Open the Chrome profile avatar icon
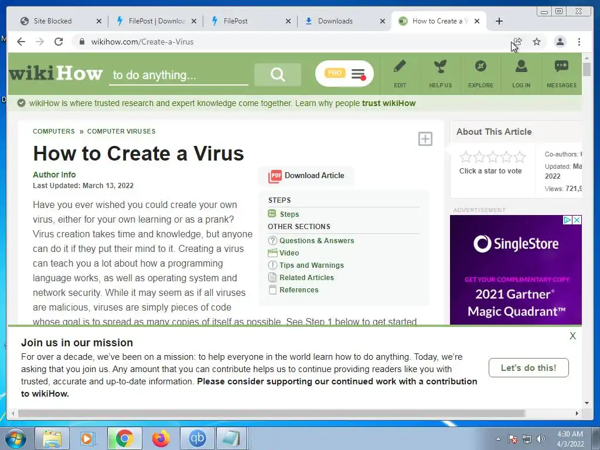The image size is (600, 450). (x=560, y=42)
